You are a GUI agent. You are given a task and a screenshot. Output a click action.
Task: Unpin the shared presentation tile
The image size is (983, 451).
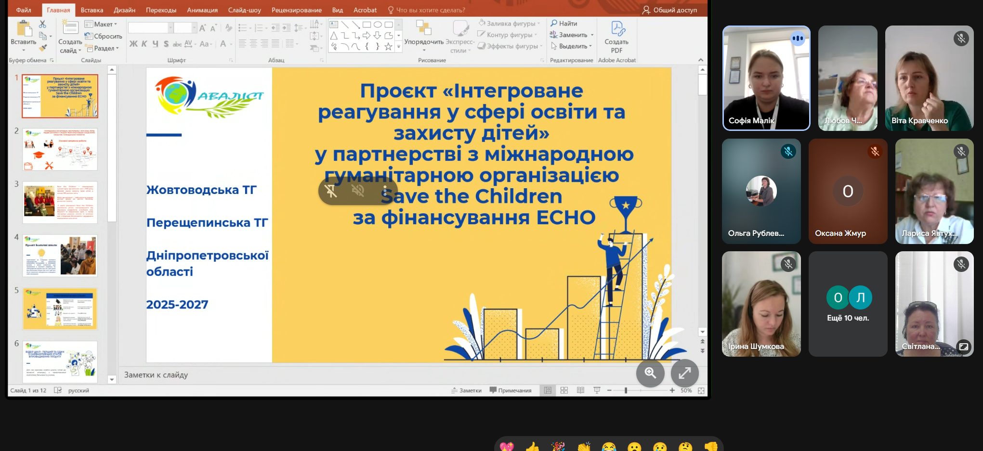coord(331,191)
